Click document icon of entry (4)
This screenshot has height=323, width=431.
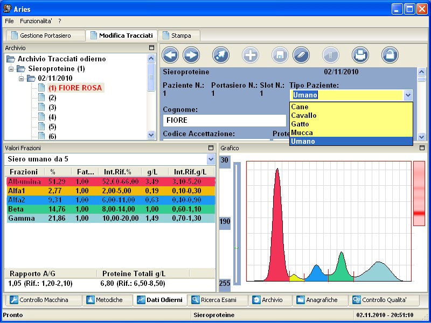coord(41,117)
